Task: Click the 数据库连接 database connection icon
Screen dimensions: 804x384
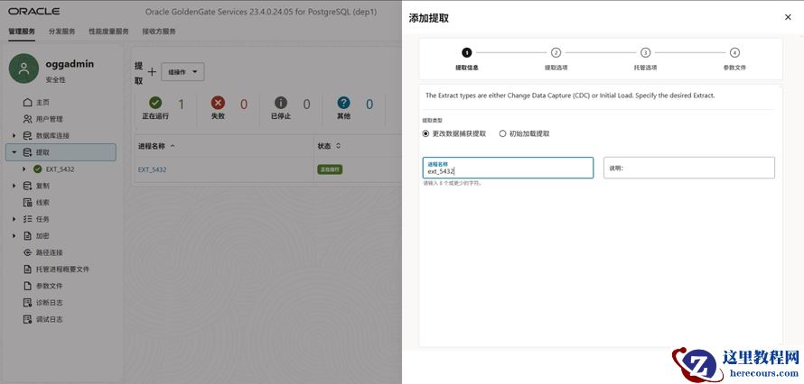Action: pos(28,135)
